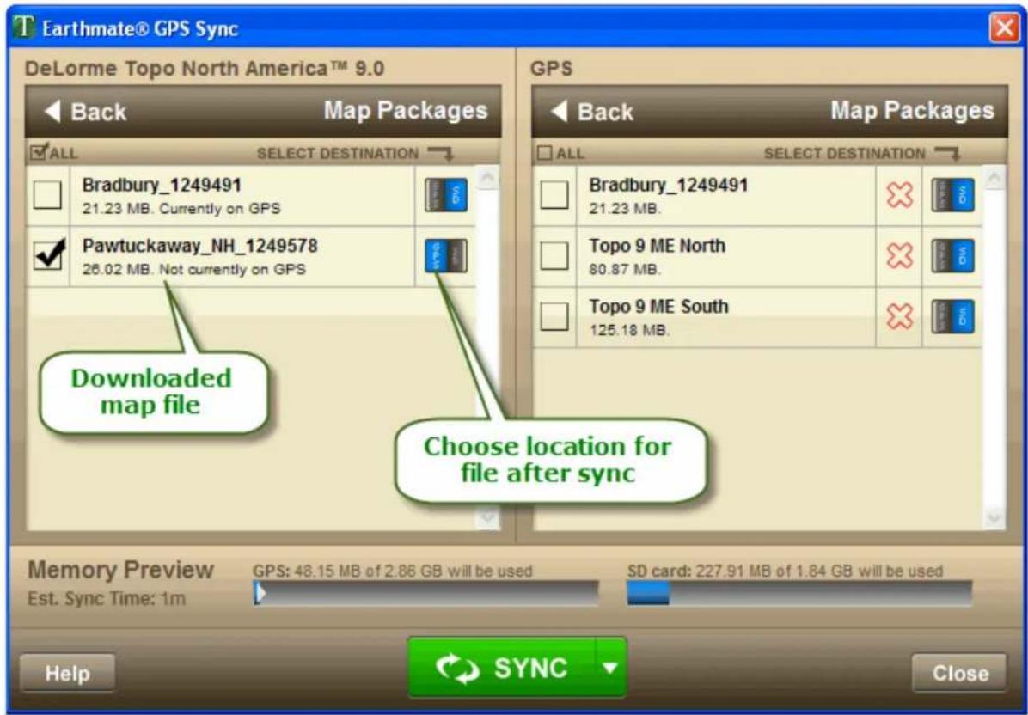Check the Topo 9 ME North checkbox

554,255
